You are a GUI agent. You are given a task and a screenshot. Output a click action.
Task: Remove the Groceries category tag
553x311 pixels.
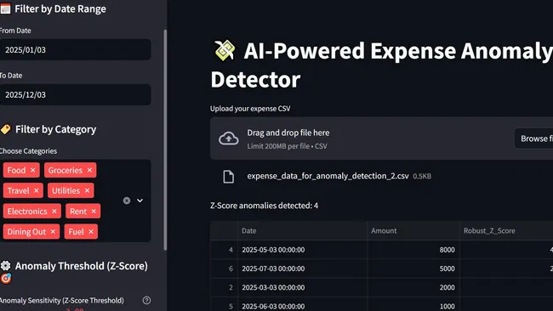tap(89, 170)
